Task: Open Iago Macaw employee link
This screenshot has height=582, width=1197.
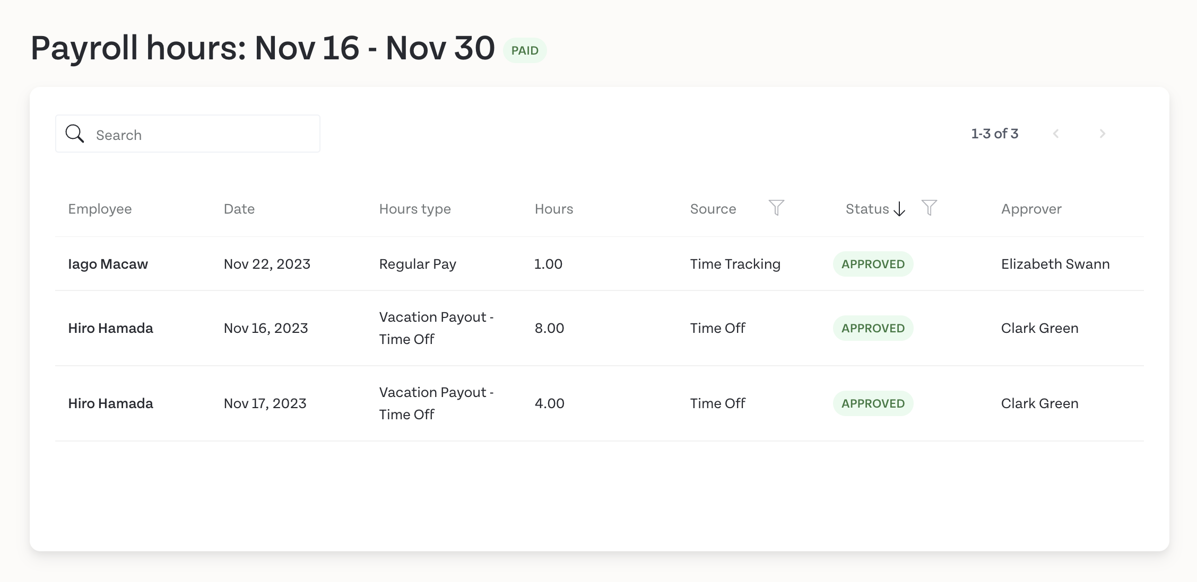Action: tap(108, 264)
